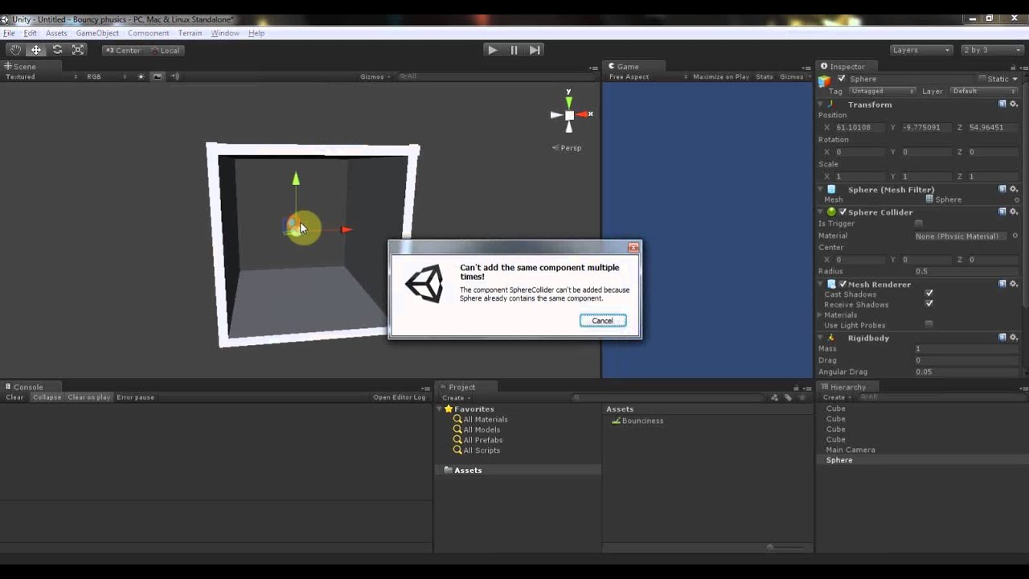Toggle Cast Shadows checkbox
Image resolution: width=1029 pixels, height=579 pixels.
pos(929,294)
